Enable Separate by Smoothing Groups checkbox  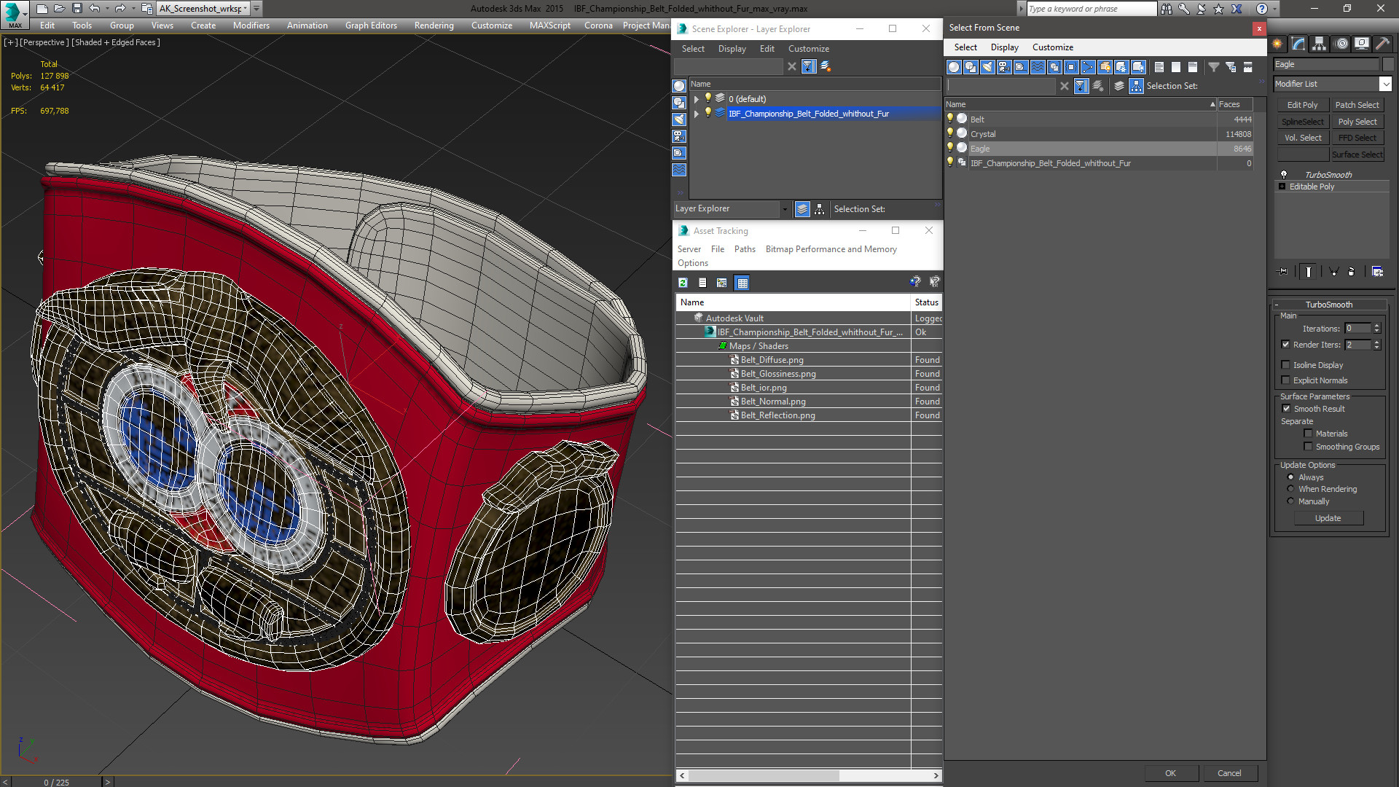1308,447
